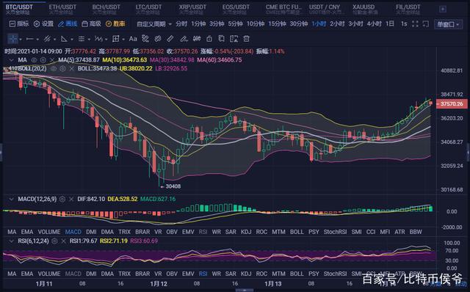The width and height of the screenshot is (470, 292).
Task: Open the 单窗口 window layout dropdown
Action: [x=448, y=24]
